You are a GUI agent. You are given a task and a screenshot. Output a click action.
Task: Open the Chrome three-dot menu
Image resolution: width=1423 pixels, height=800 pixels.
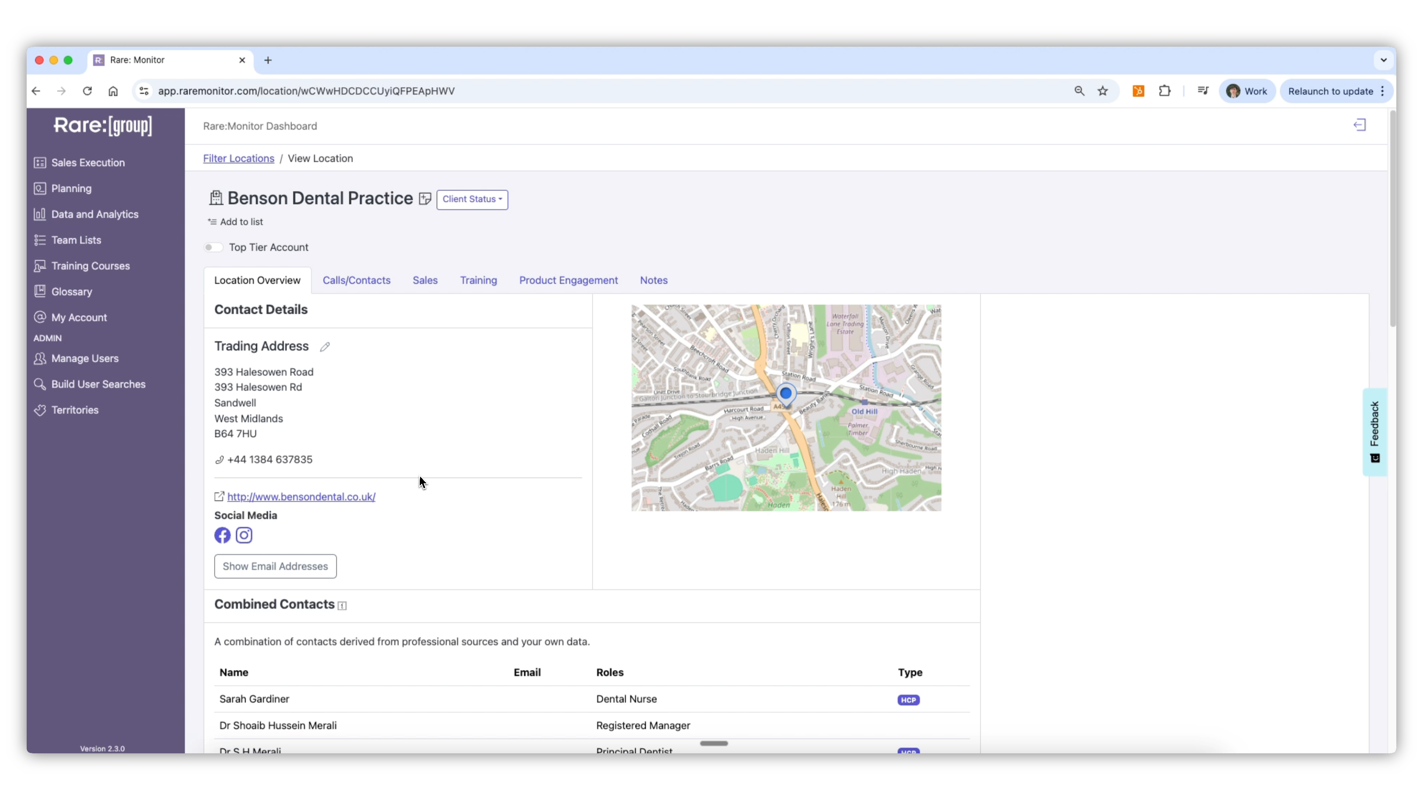(1382, 91)
